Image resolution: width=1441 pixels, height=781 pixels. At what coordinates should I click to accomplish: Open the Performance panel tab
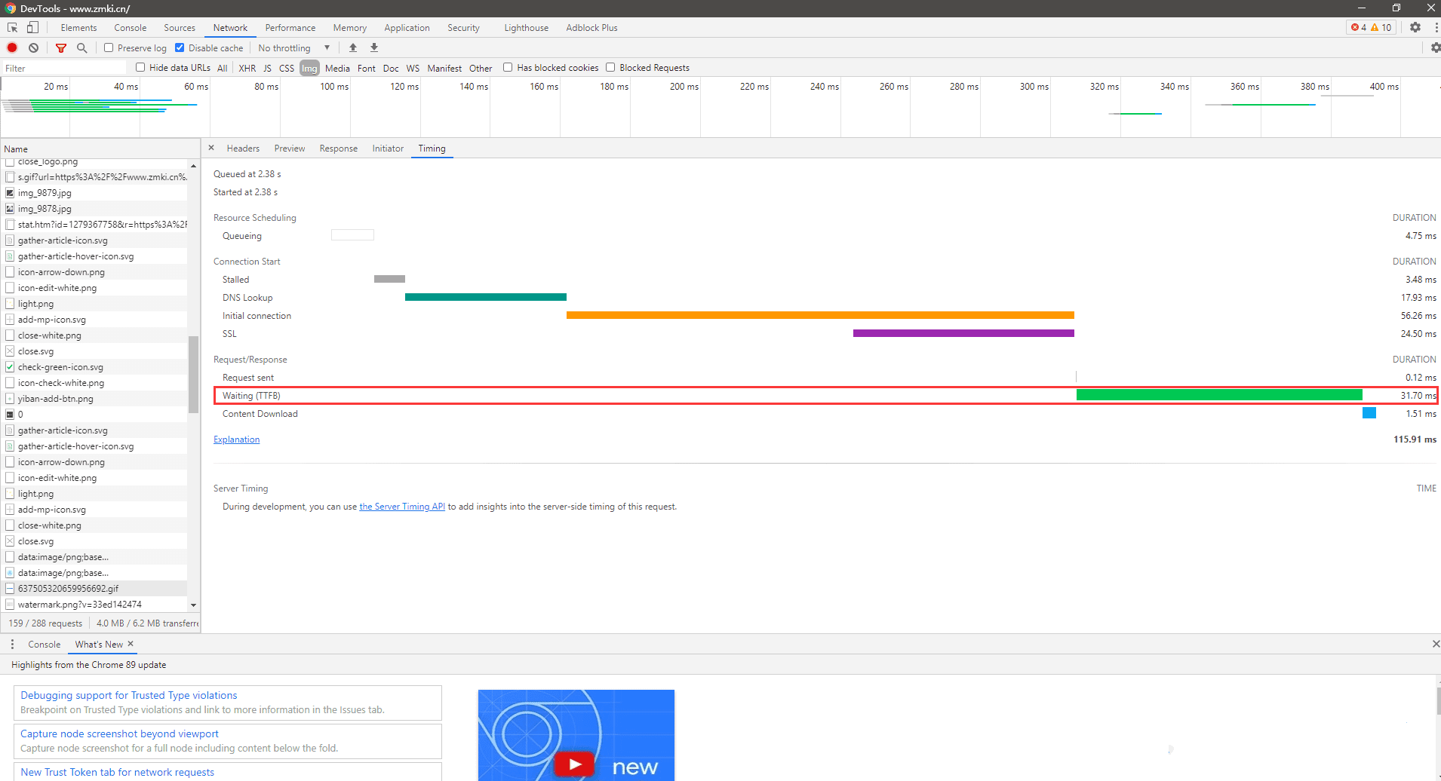pos(290,28)
